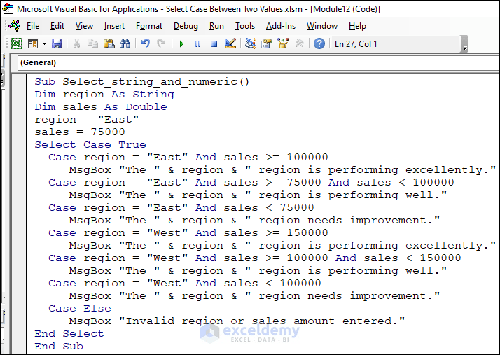Open the Project Explorer icon

pyautogui.click(x=251, y=43)
